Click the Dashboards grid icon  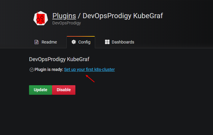tap(107, 42)
